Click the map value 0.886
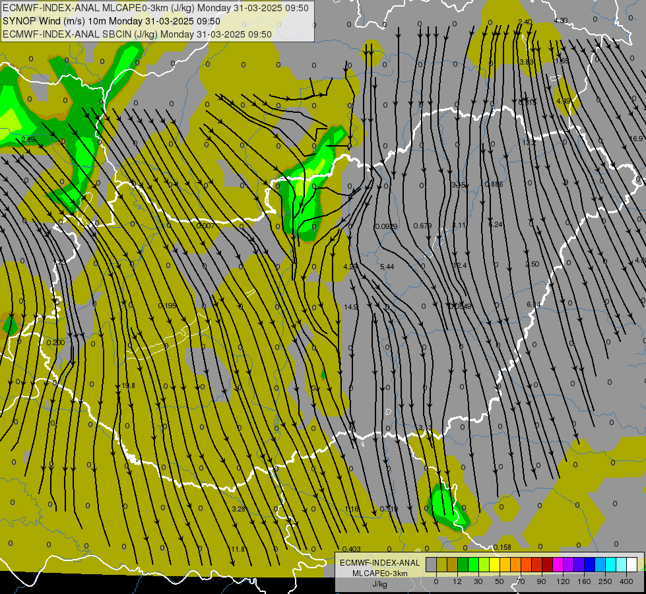Viewport: 646px width, 594px height. click(494, 184)
